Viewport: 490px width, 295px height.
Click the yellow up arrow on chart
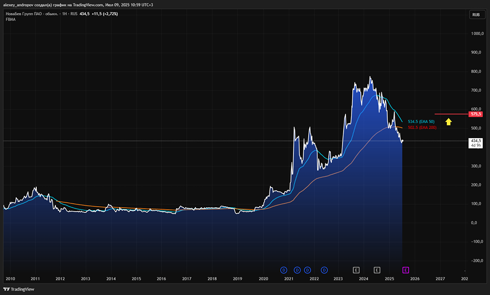[x=448, y=121]
